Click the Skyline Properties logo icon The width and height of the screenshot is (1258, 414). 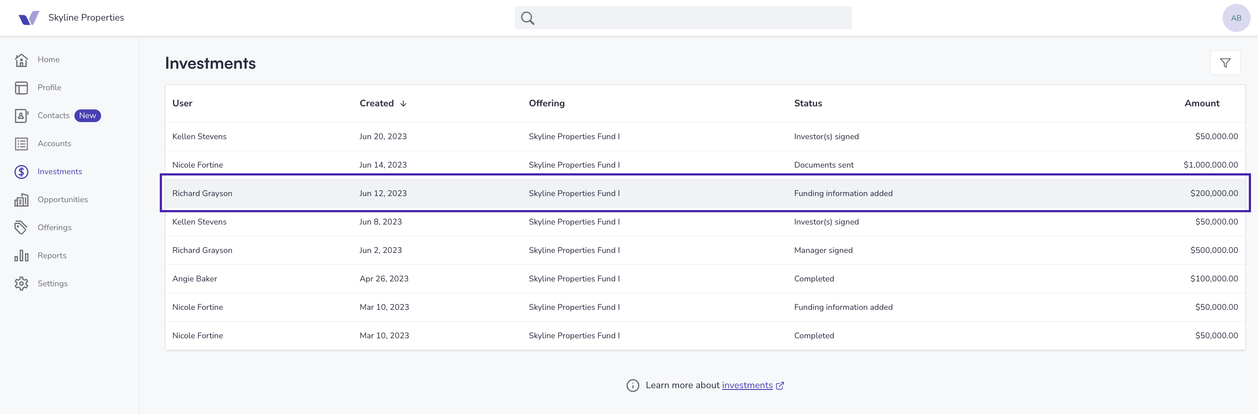(29, 18)
